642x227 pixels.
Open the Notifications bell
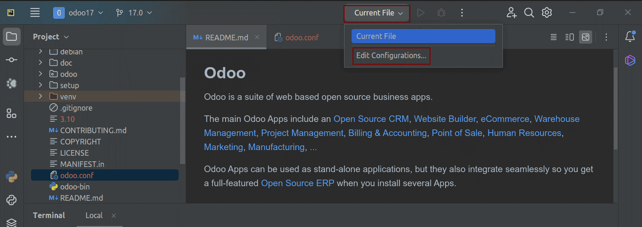[x=630, y=37]
